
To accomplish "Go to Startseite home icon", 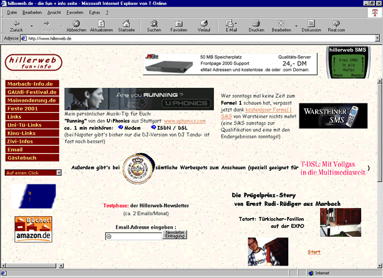I will click(126, 23).
